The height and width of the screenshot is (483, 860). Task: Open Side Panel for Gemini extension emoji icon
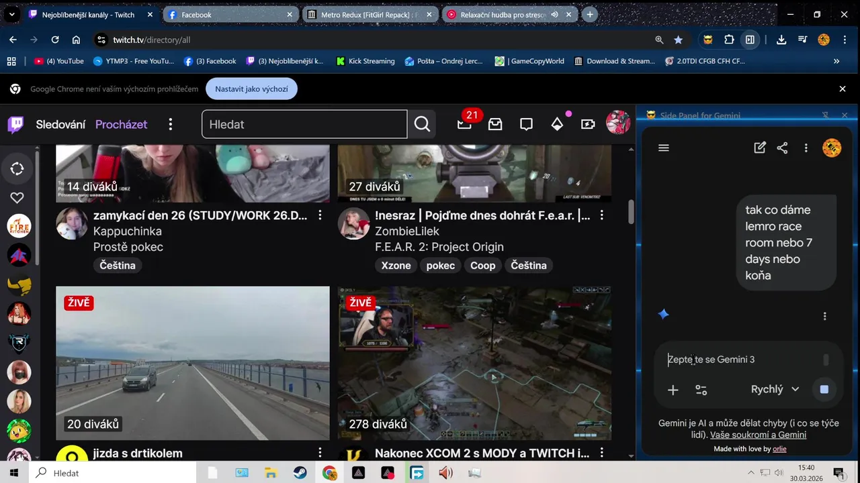click(708, 40)
